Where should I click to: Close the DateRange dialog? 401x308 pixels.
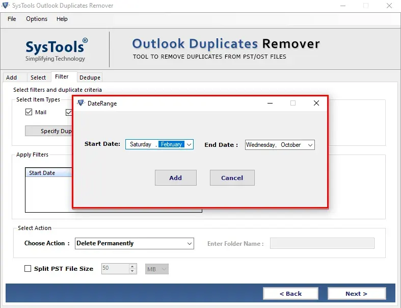coord(316,103)
